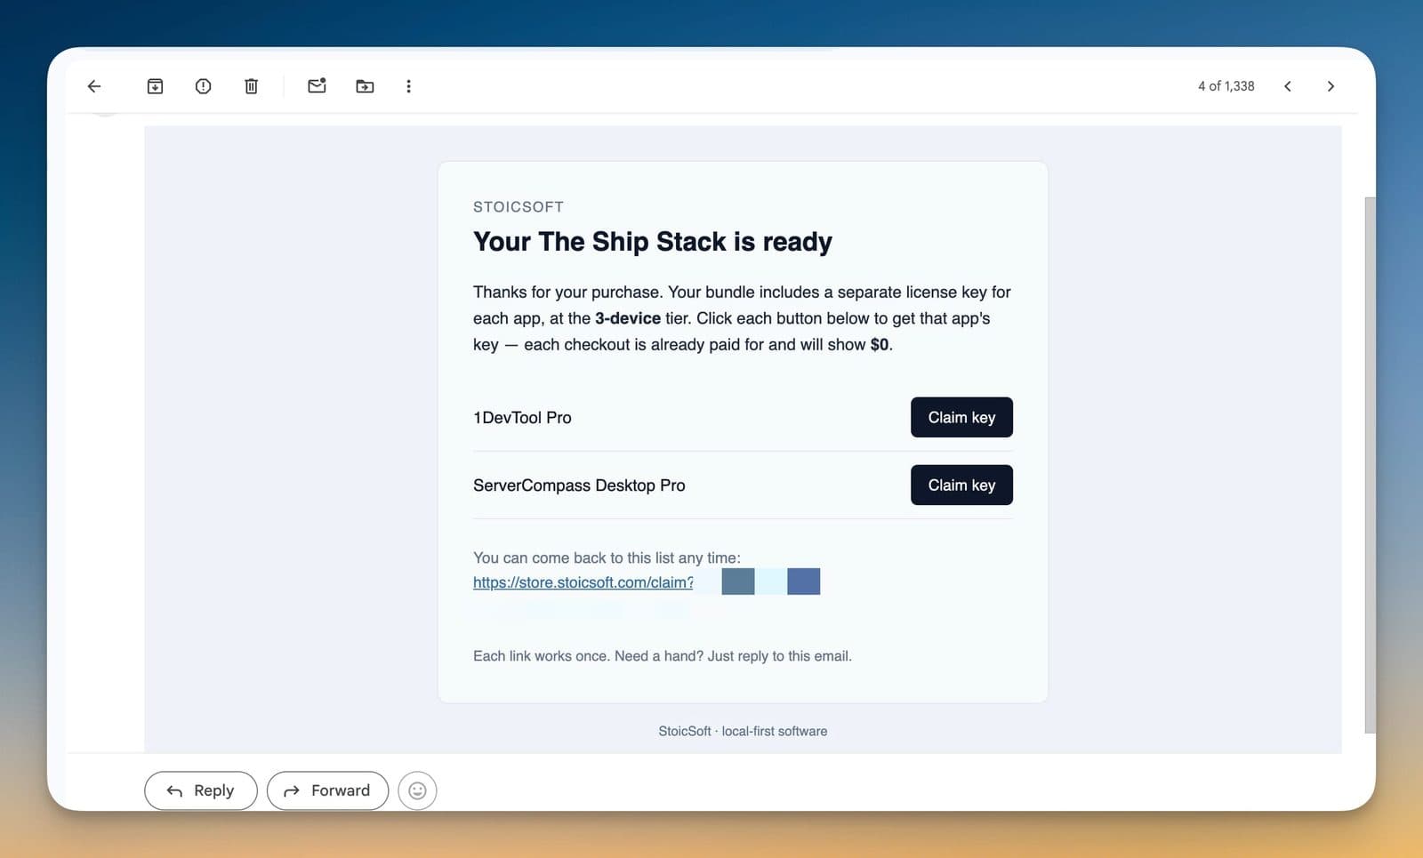Viewport: 1423px width, 858px height.
Task: Click 'You can come back to this list' text
Action: (x=607, y=557)
